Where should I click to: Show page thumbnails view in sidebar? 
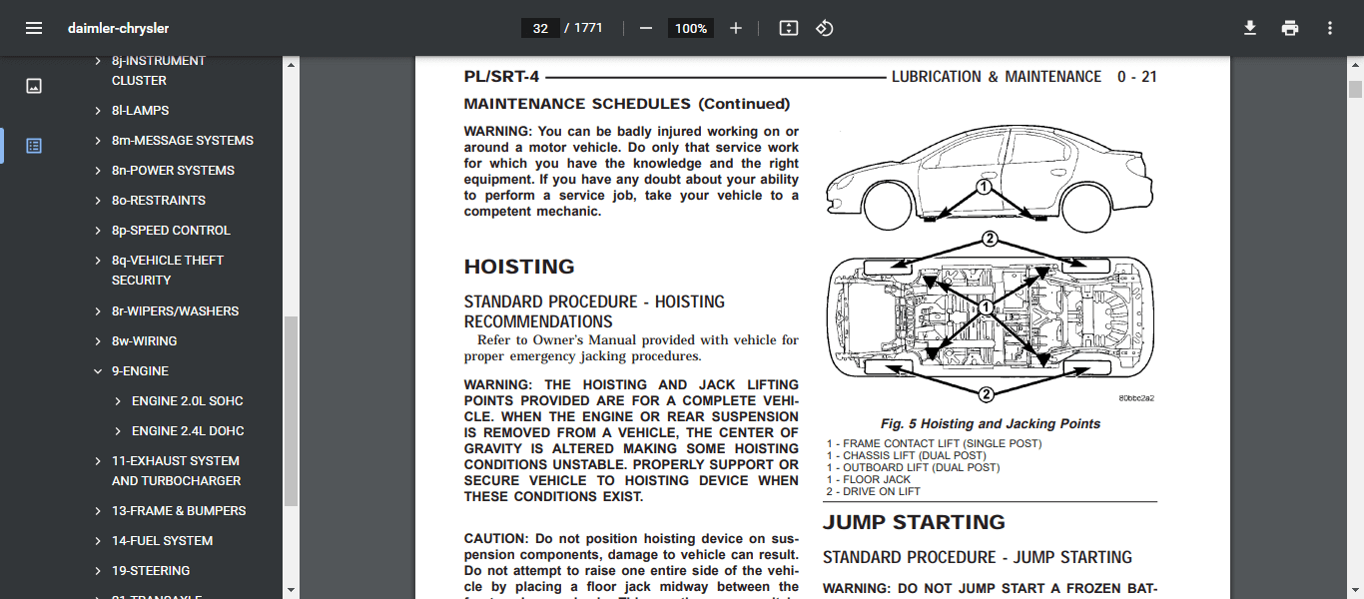coord(34,86)
